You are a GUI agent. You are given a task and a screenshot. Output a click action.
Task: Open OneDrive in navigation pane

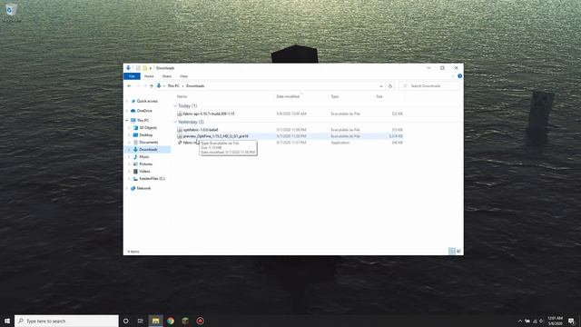(144, 111)
